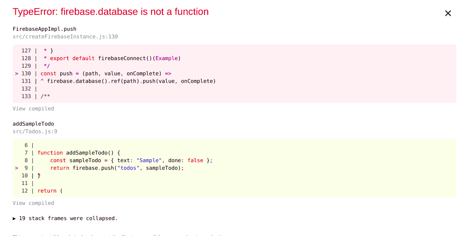468x236 pixels.
Task: Close the error overlay with the X
Action: coord(448,13)
